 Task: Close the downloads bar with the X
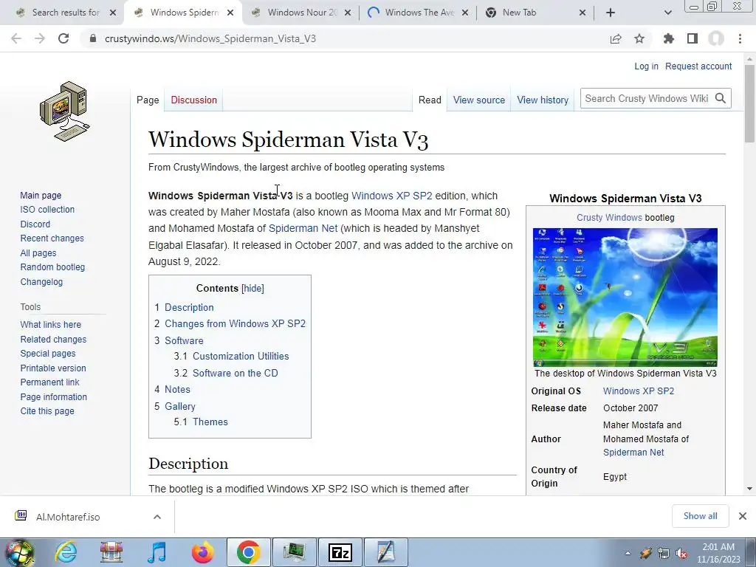pyautogui.click(x=743, y=516)
